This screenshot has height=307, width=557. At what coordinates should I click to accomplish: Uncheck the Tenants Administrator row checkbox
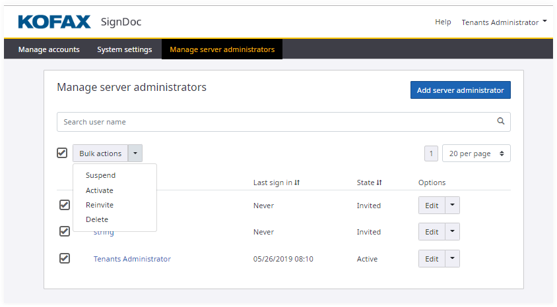[65, 258]
